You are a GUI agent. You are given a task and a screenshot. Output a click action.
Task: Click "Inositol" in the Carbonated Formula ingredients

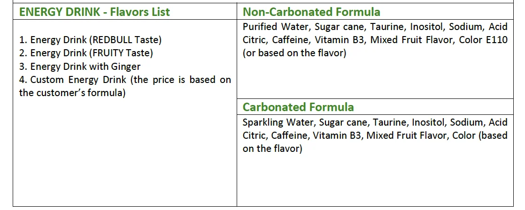point(428,122)
